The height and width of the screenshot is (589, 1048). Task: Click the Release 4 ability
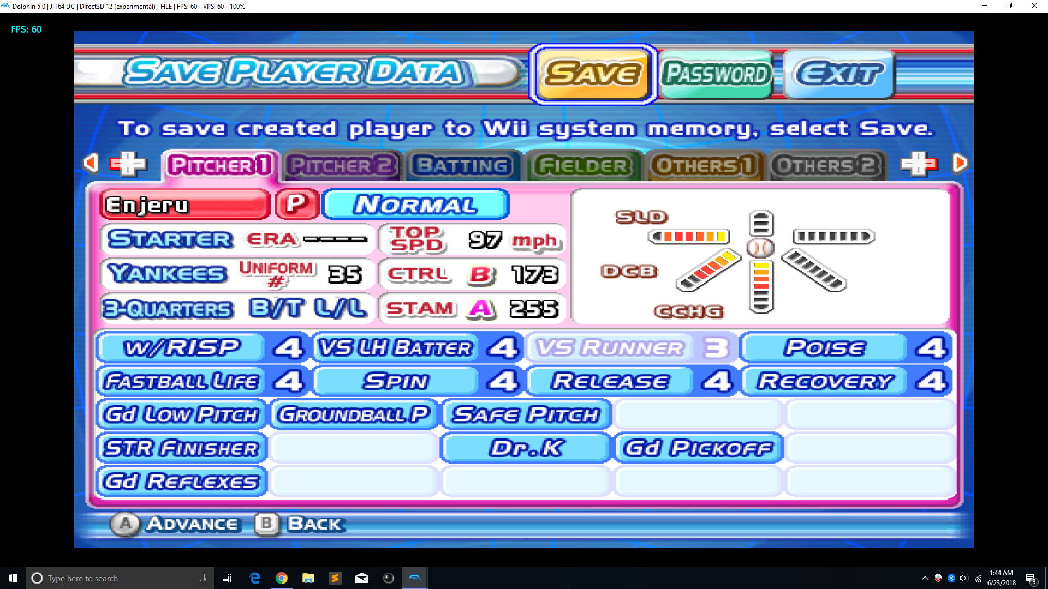632,381
